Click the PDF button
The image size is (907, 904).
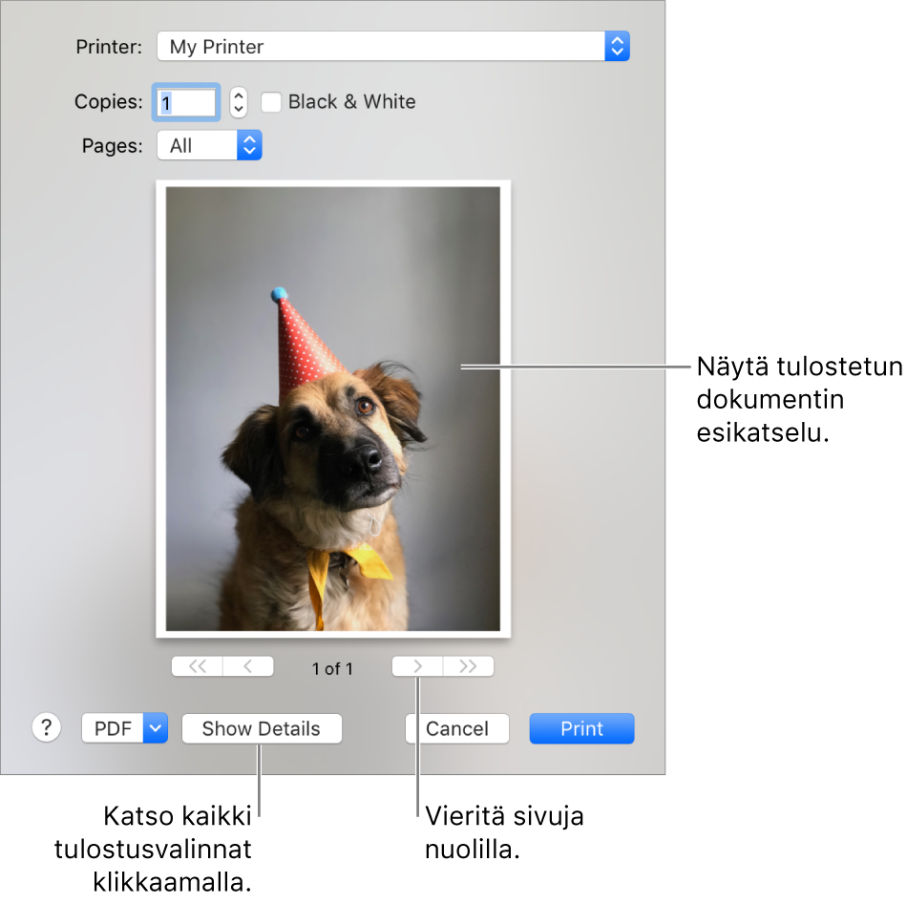pyautogui.click(x=113, y=728)
